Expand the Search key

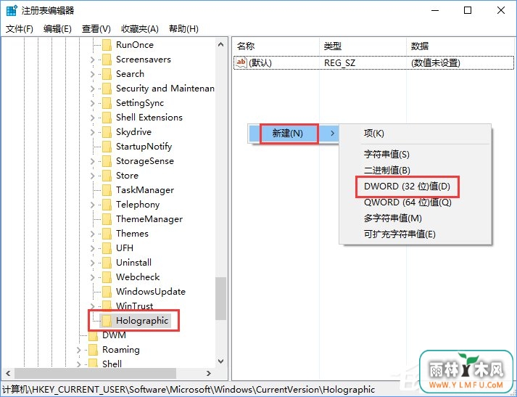[92, 74]
